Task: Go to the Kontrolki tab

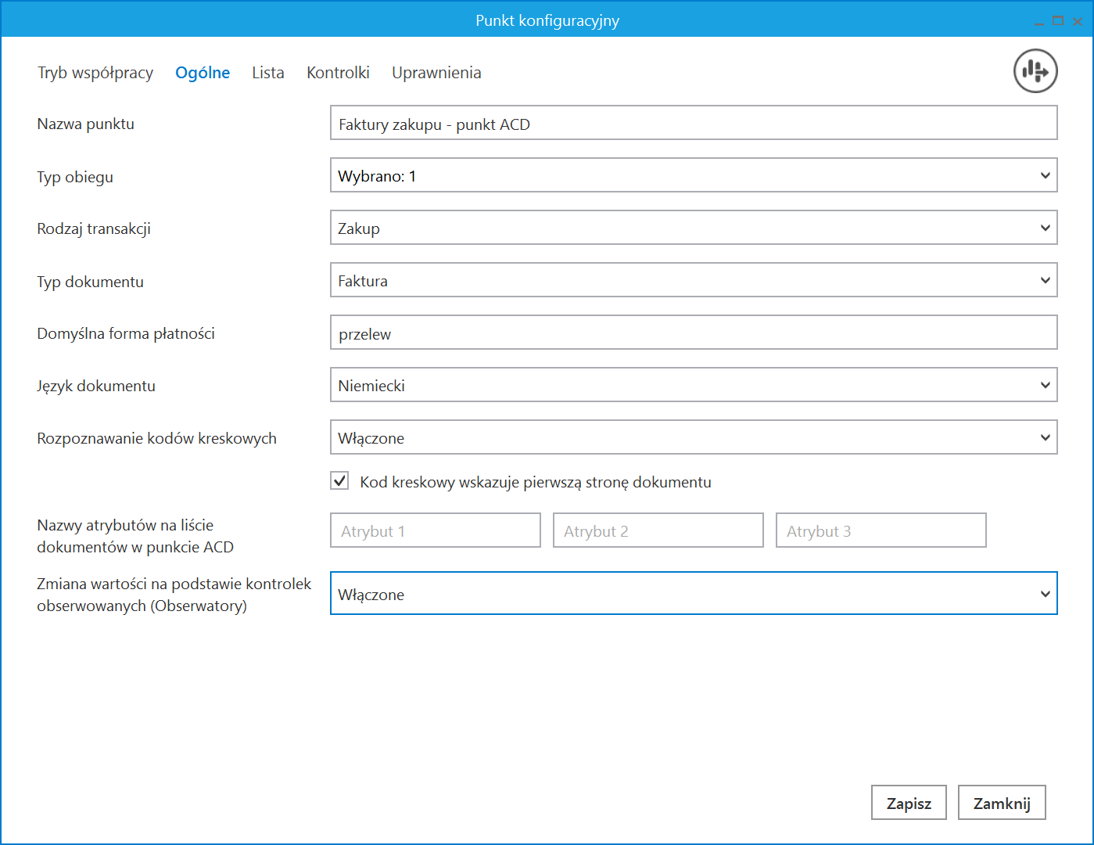Action: click(x=338, y=73)
